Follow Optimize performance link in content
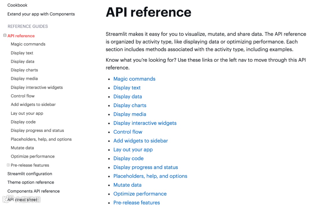 click(140, 194)
